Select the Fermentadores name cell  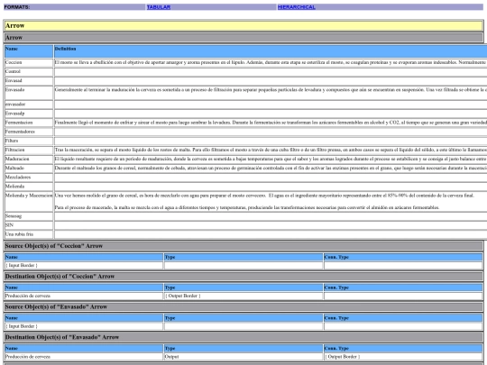(x=29, y=132)
